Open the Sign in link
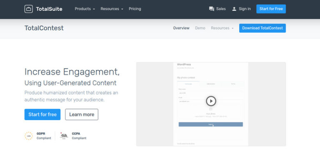This screenshot has height=160, width=320. click(245, 9)
